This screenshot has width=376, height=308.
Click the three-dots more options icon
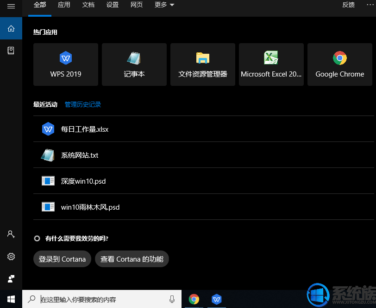370,5
